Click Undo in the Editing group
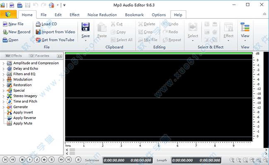 pos(170,24)
